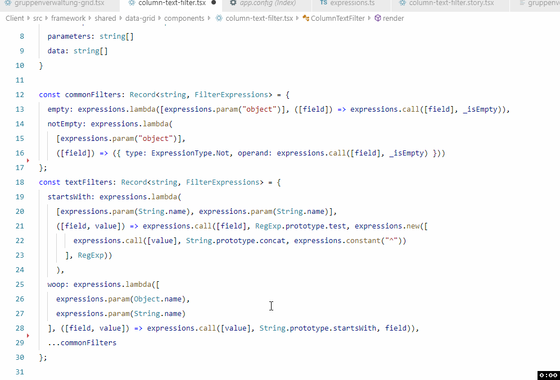Switch to column-text-filter.story.tsx tab
This screenshot has width=560, height=380.
[x=450, y=3]
